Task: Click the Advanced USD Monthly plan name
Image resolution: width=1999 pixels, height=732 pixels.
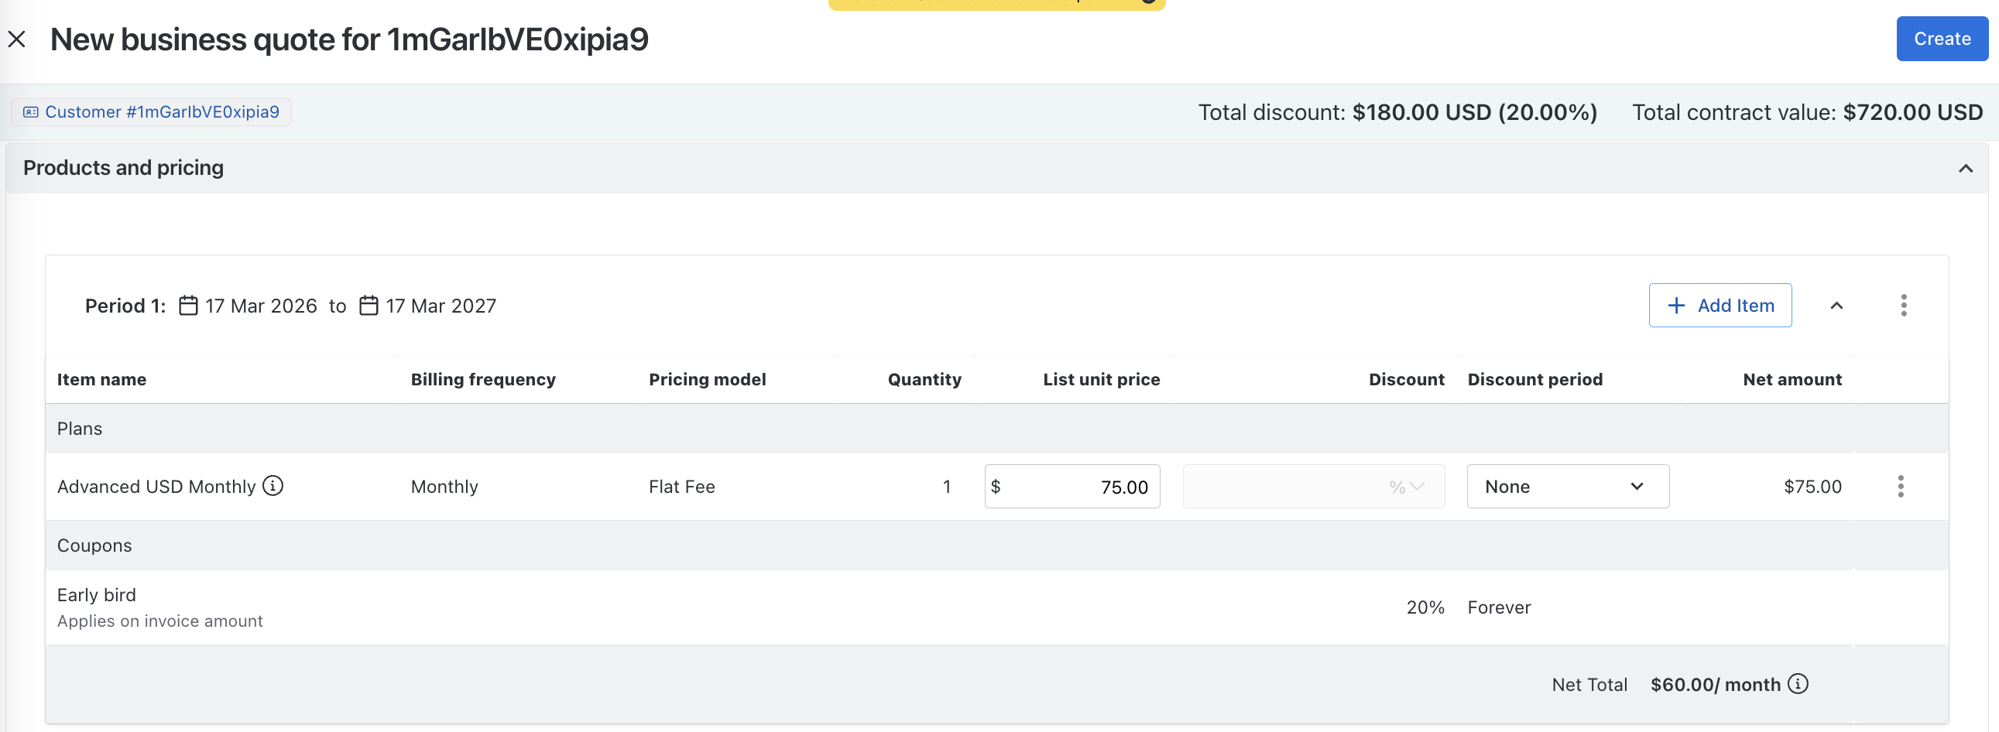Action: (x=156, y=487)
